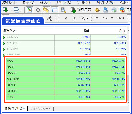Screen dimensions: 132x114
Task: Open the Strategy Tester magnifier icon
Action: click(63, 10)
